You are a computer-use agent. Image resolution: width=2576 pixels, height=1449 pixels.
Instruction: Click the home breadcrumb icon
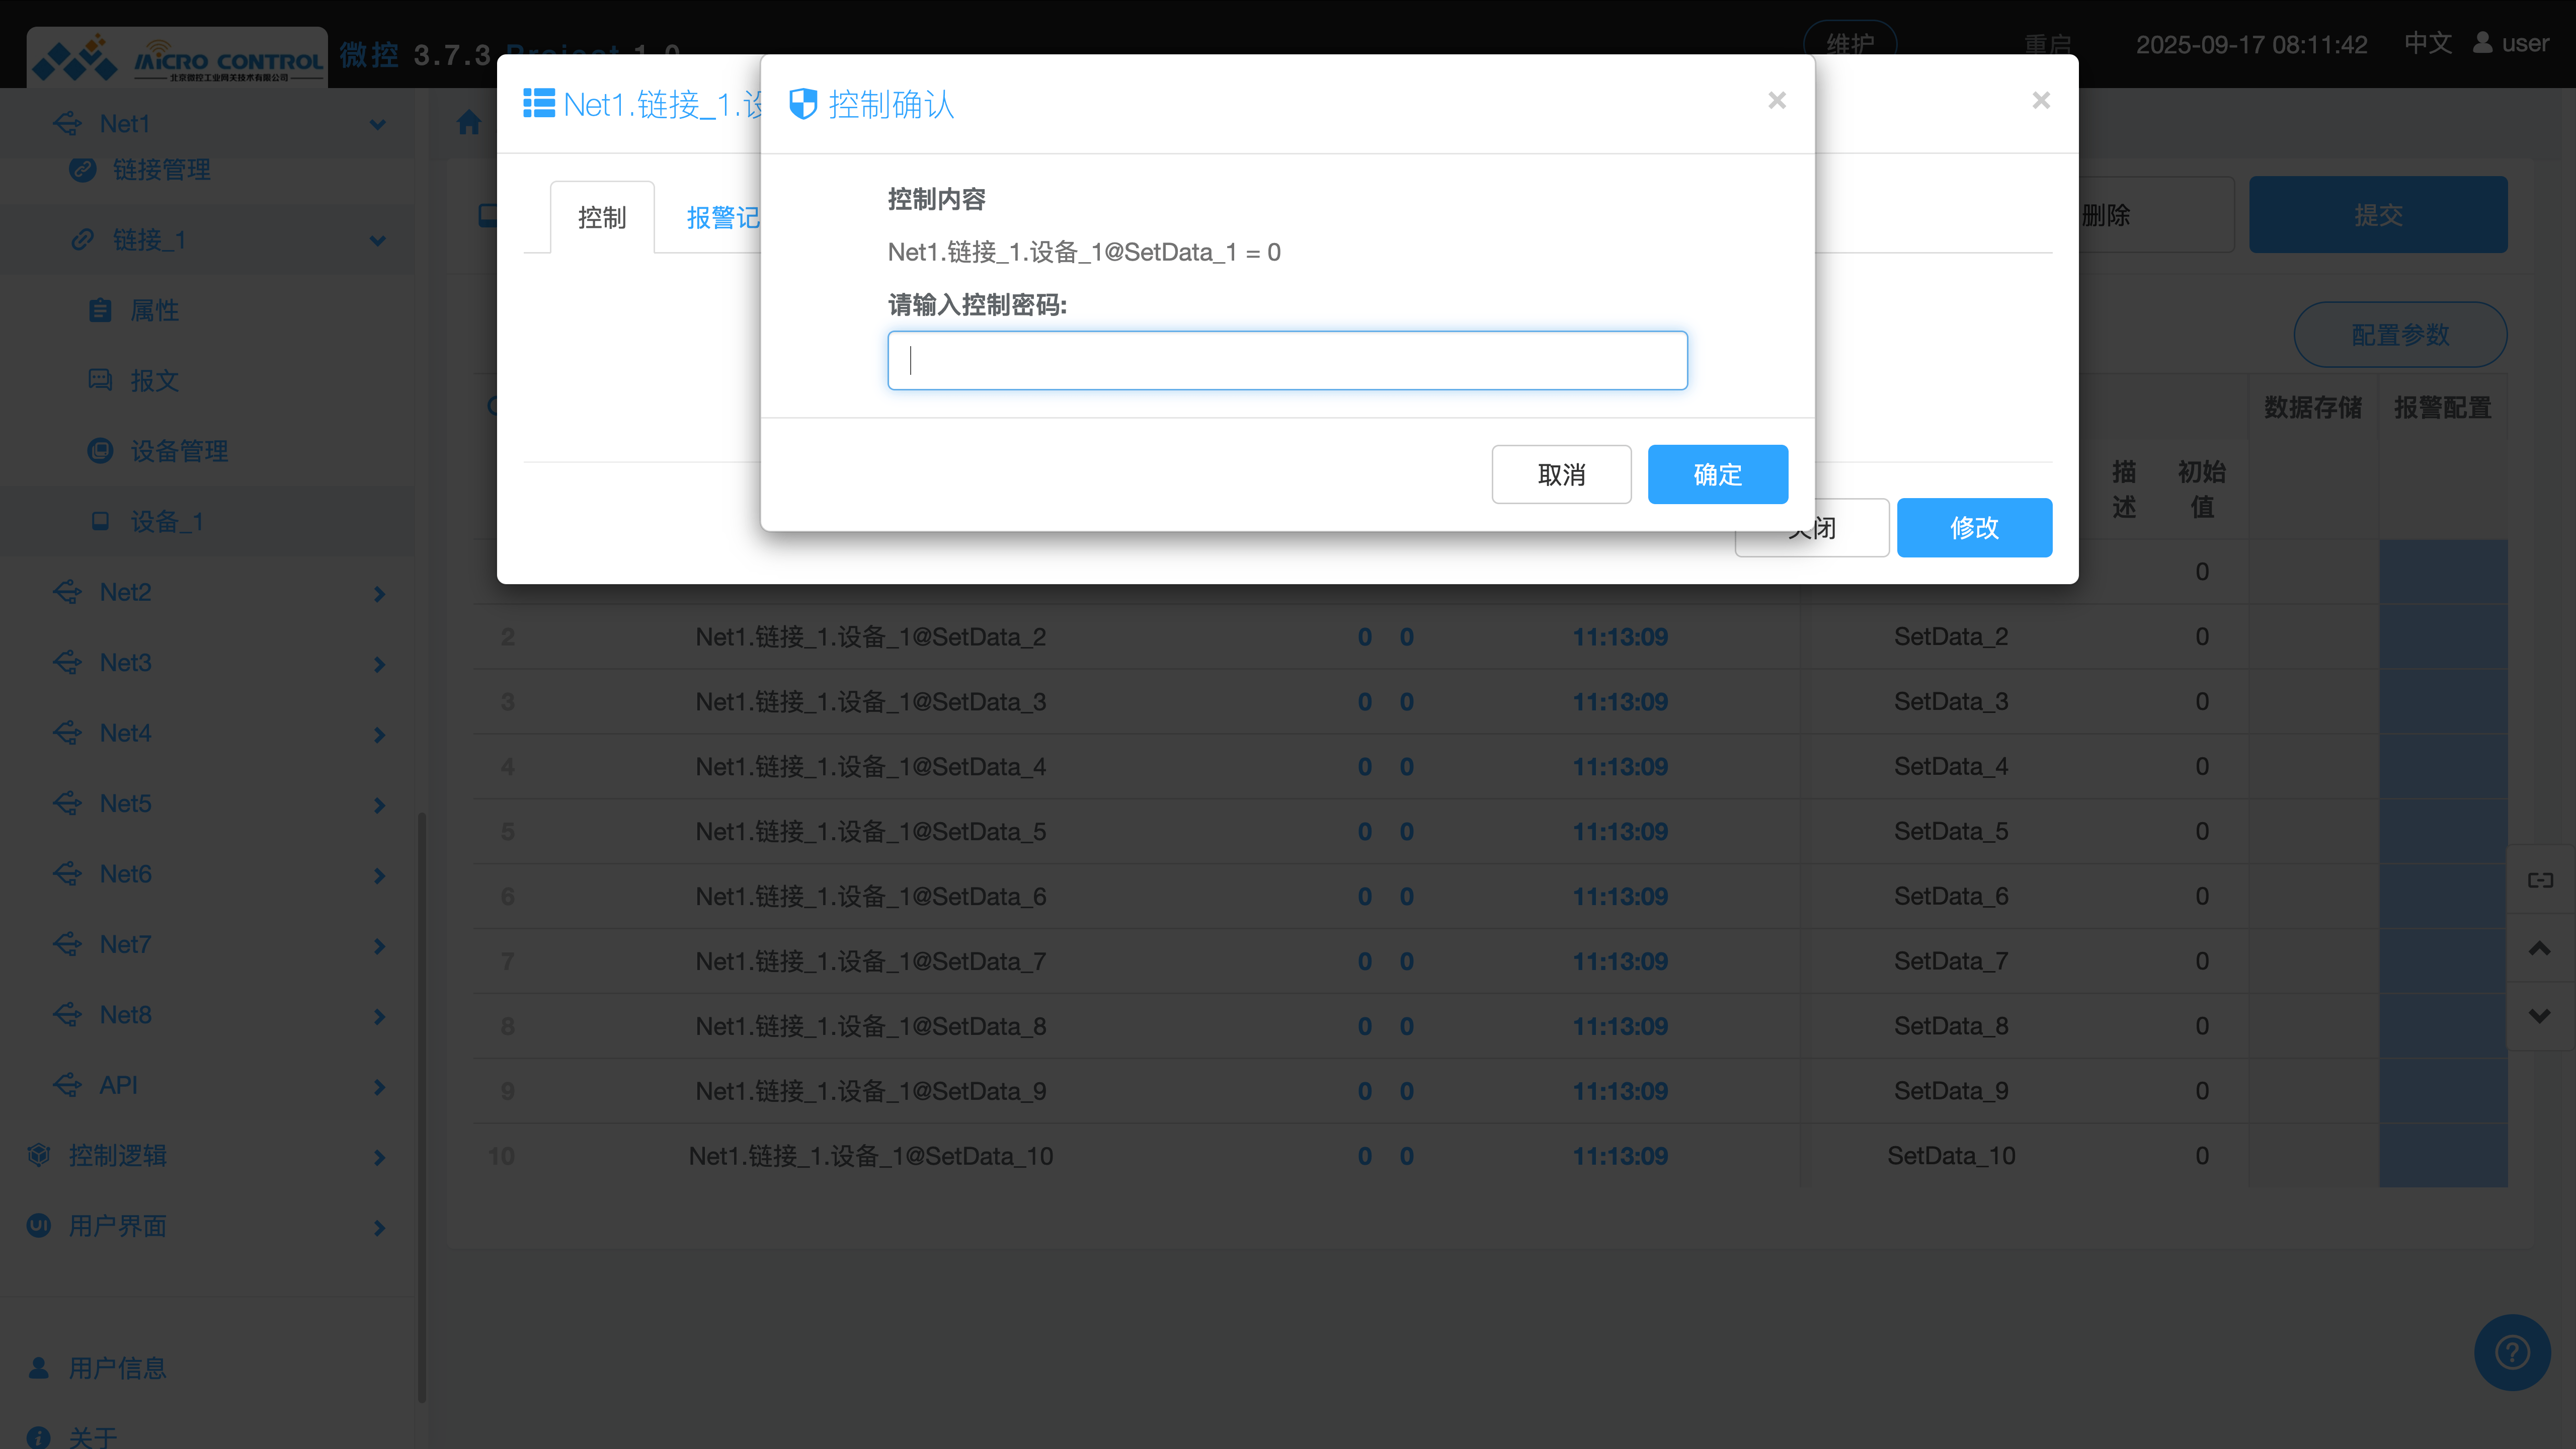(x=469, y=123)
